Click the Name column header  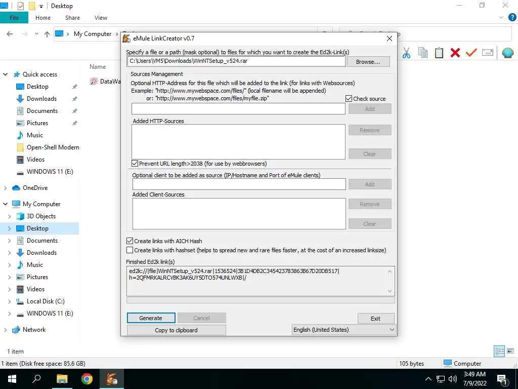click(98, 66)
